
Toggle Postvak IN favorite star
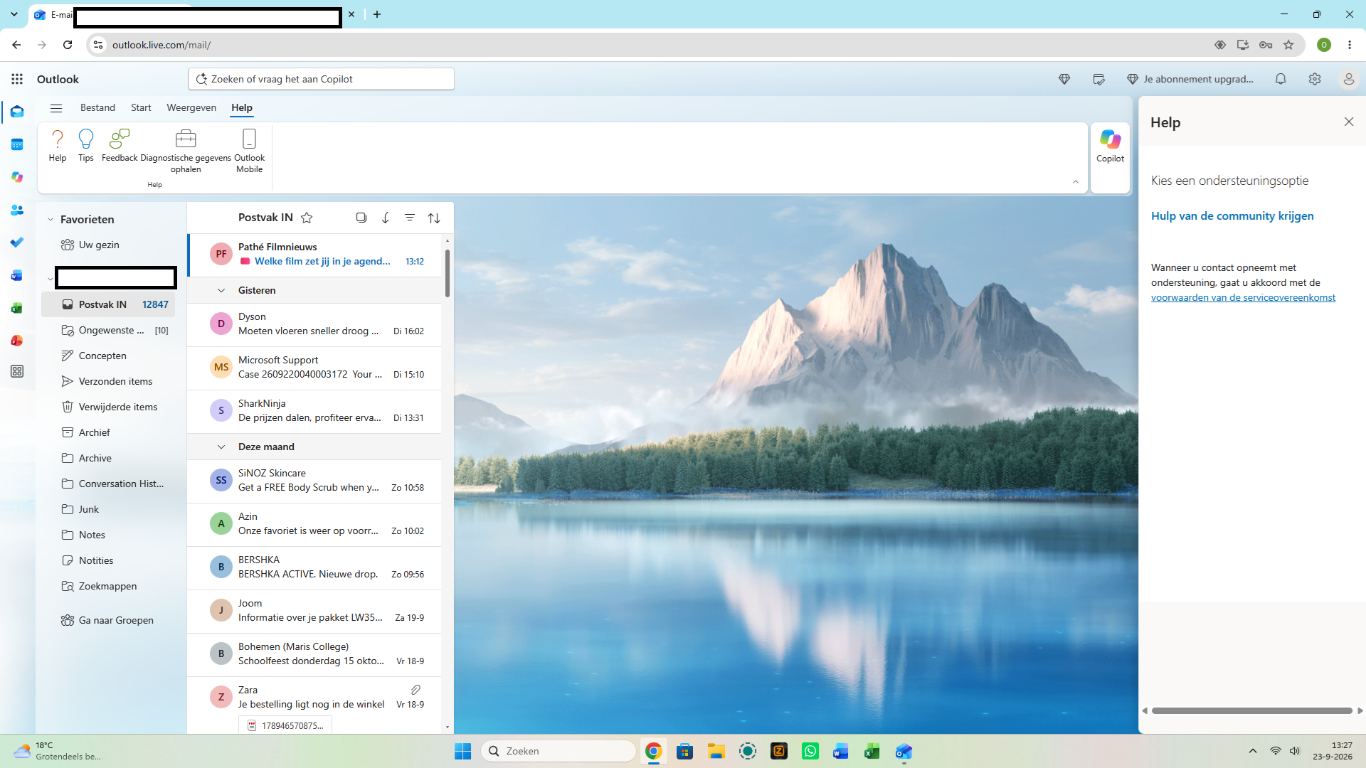307,218
